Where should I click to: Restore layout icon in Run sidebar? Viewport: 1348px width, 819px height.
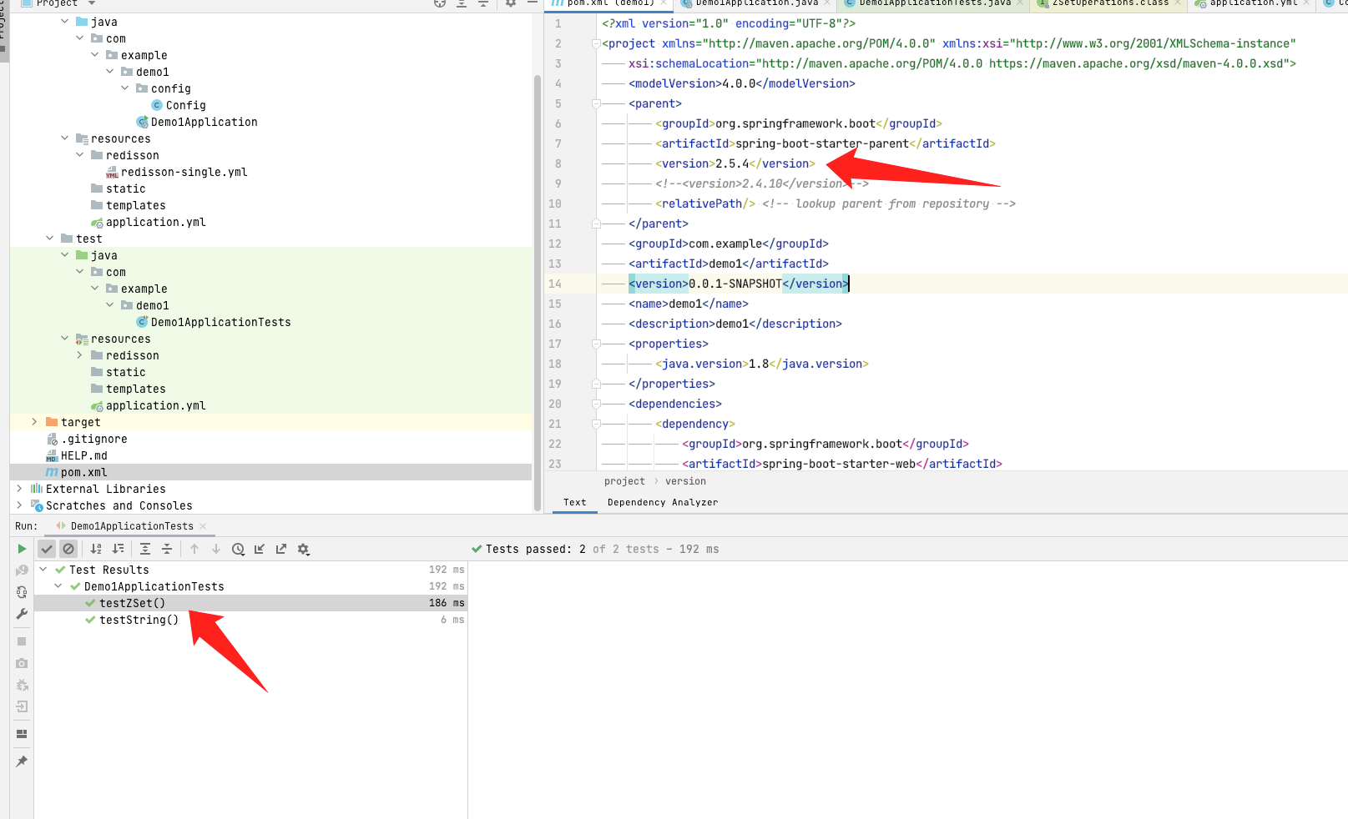[22, 734]
